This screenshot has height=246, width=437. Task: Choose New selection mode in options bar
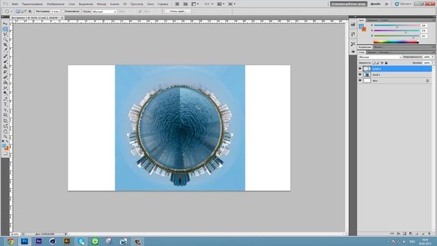tap(18, 12)
